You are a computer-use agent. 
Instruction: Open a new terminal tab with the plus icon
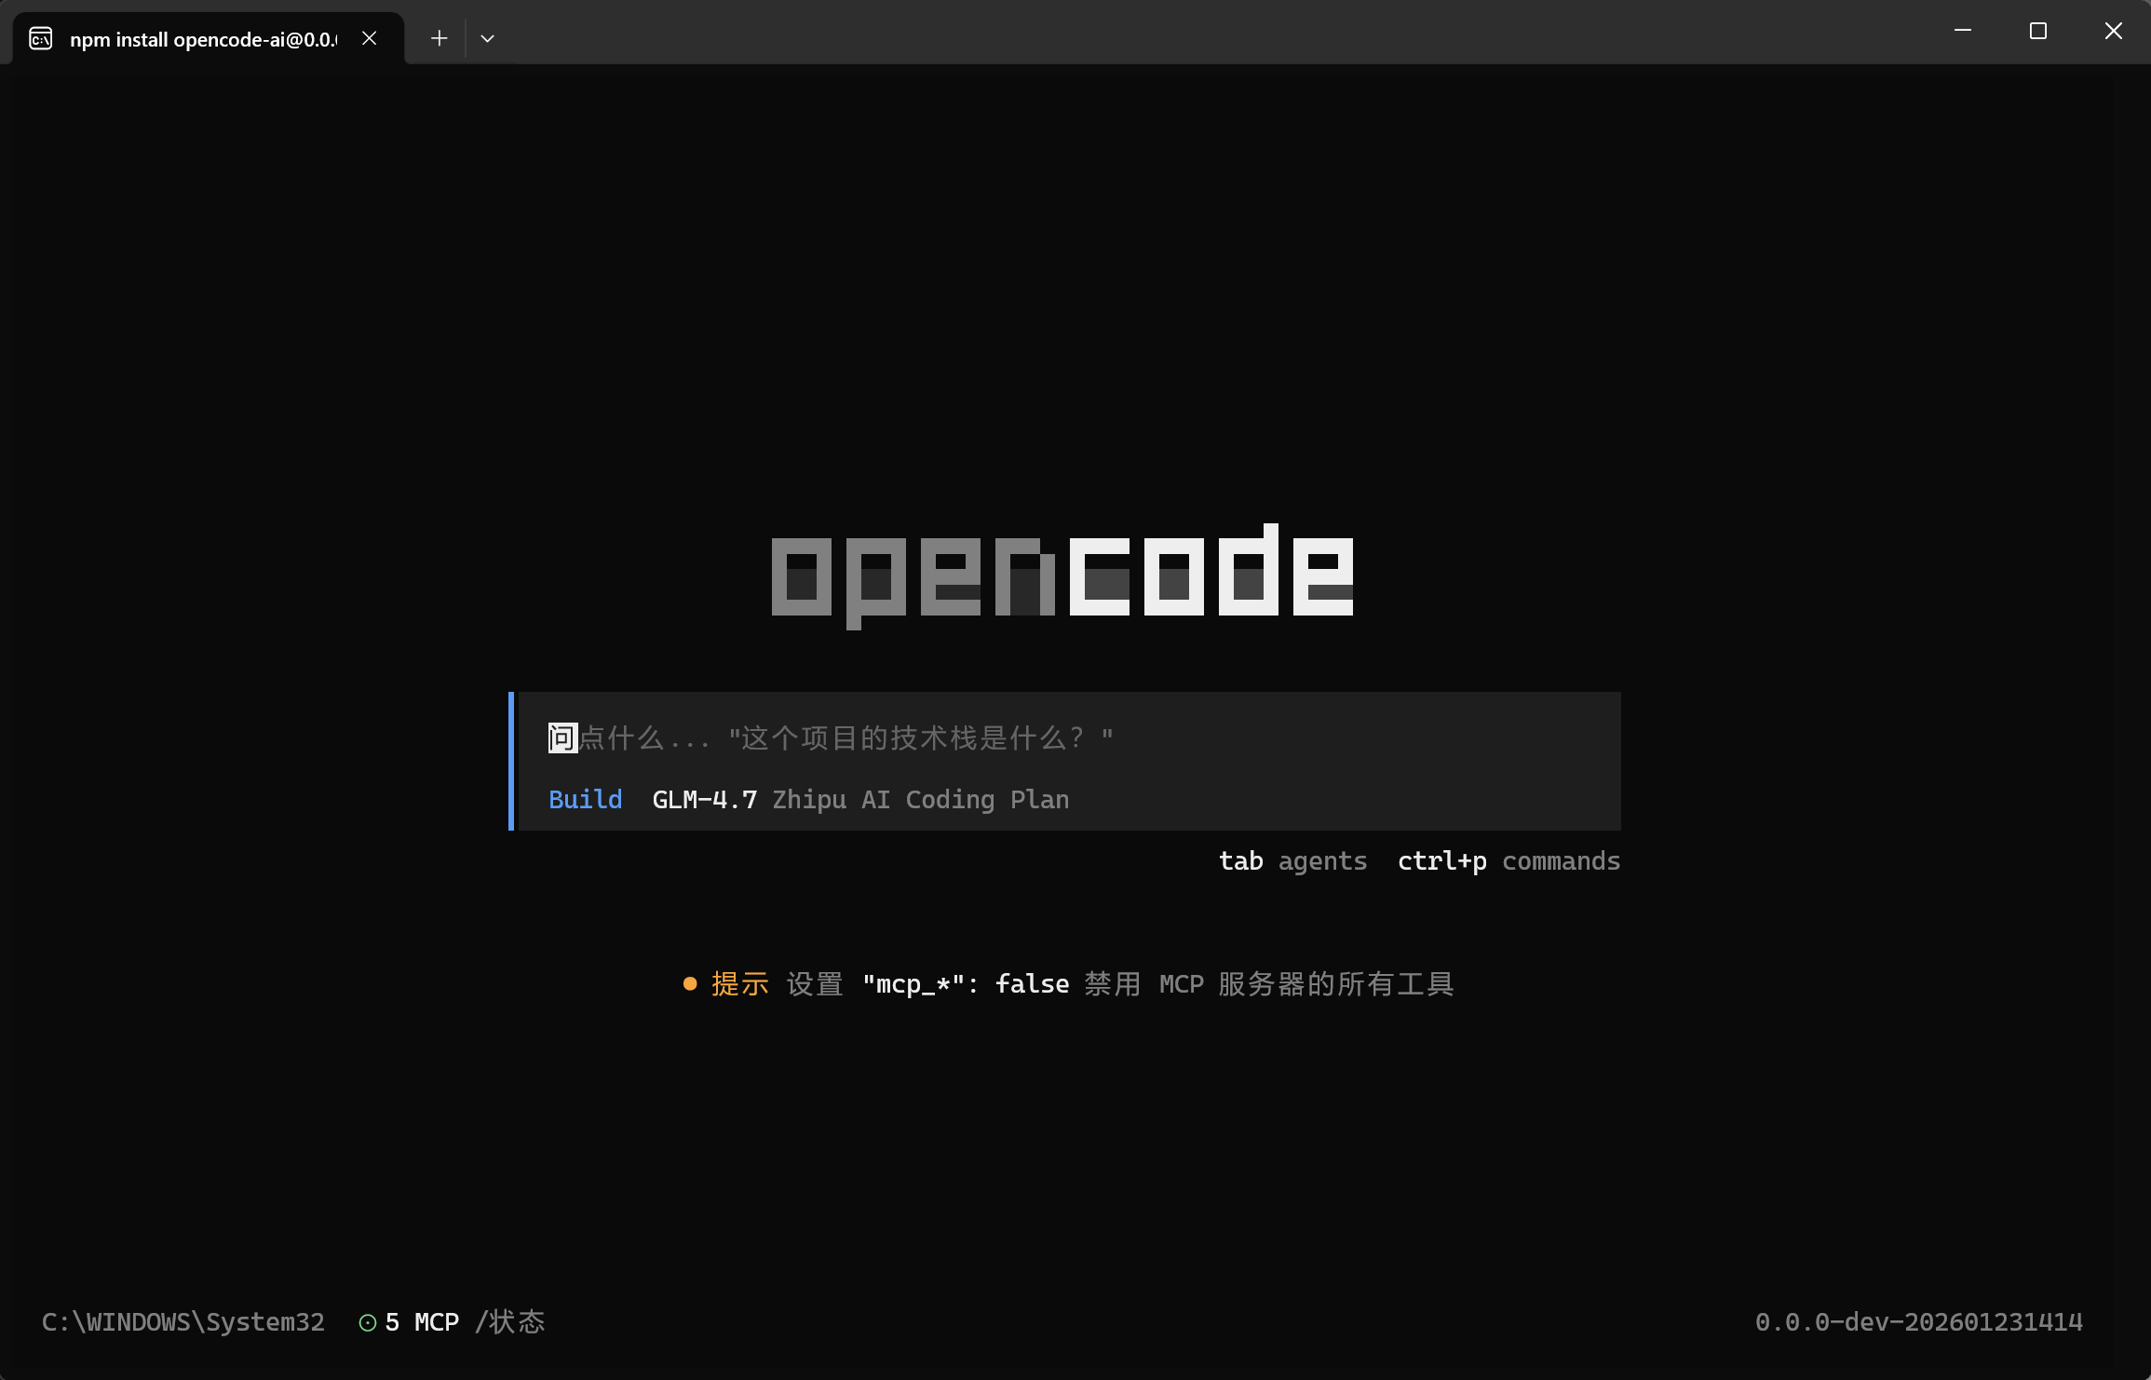point(439,37)
